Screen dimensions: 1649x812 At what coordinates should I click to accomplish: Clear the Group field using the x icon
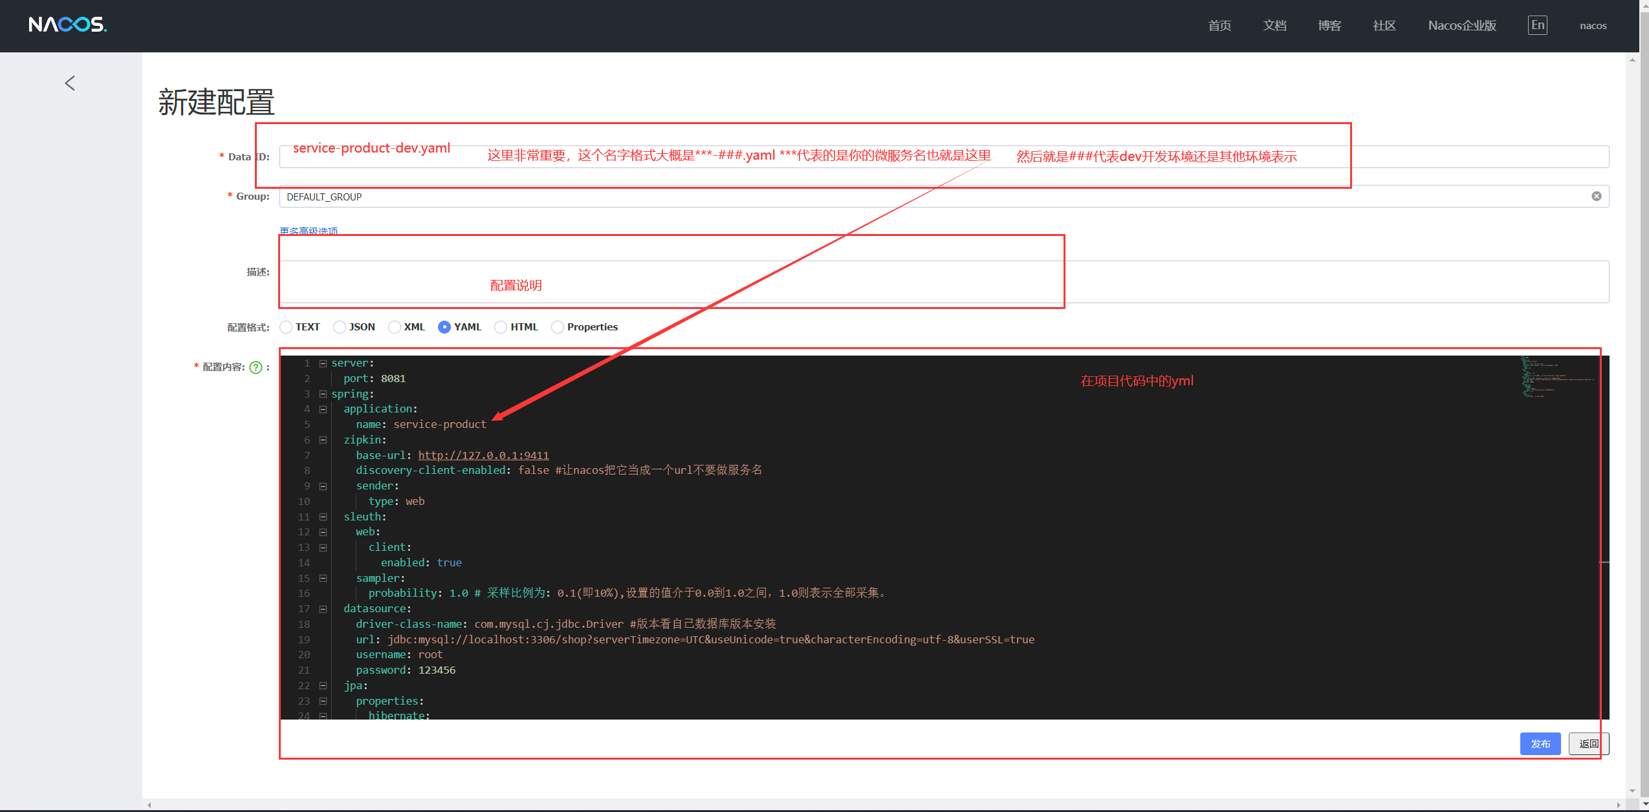[1597, 196]
